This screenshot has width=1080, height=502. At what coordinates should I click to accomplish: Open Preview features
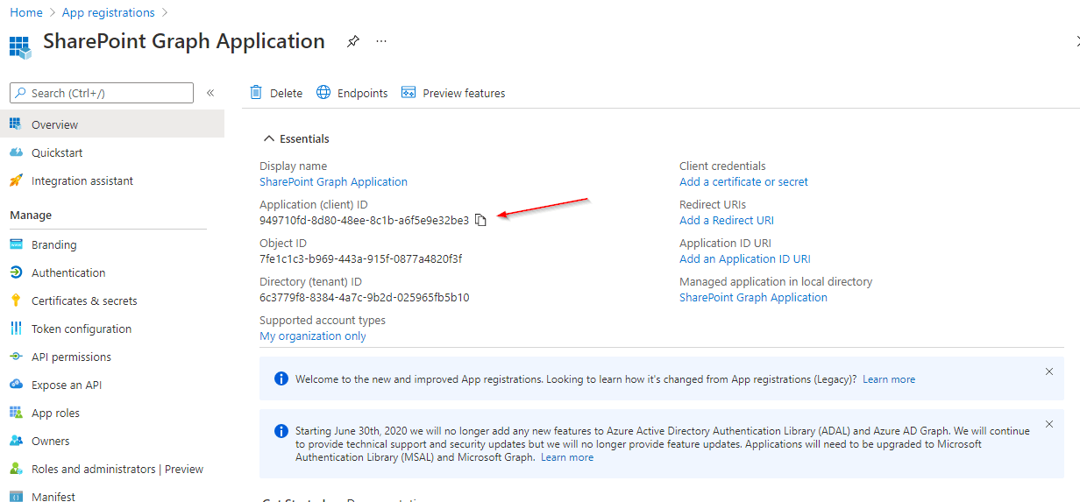pyautogui.click(x=453, y=93)
